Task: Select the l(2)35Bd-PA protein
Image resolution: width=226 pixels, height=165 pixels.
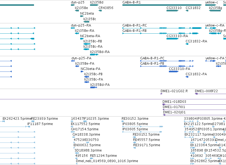Action: pyautogui.click(x=94, y=87)
